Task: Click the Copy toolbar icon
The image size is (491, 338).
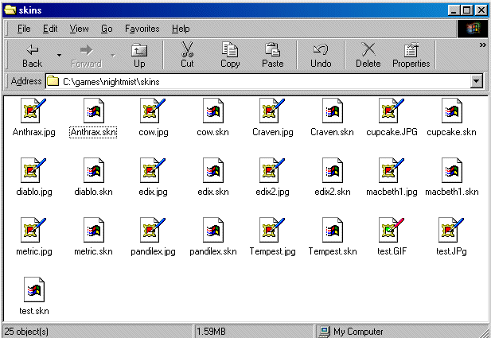Action: point(230,55)
